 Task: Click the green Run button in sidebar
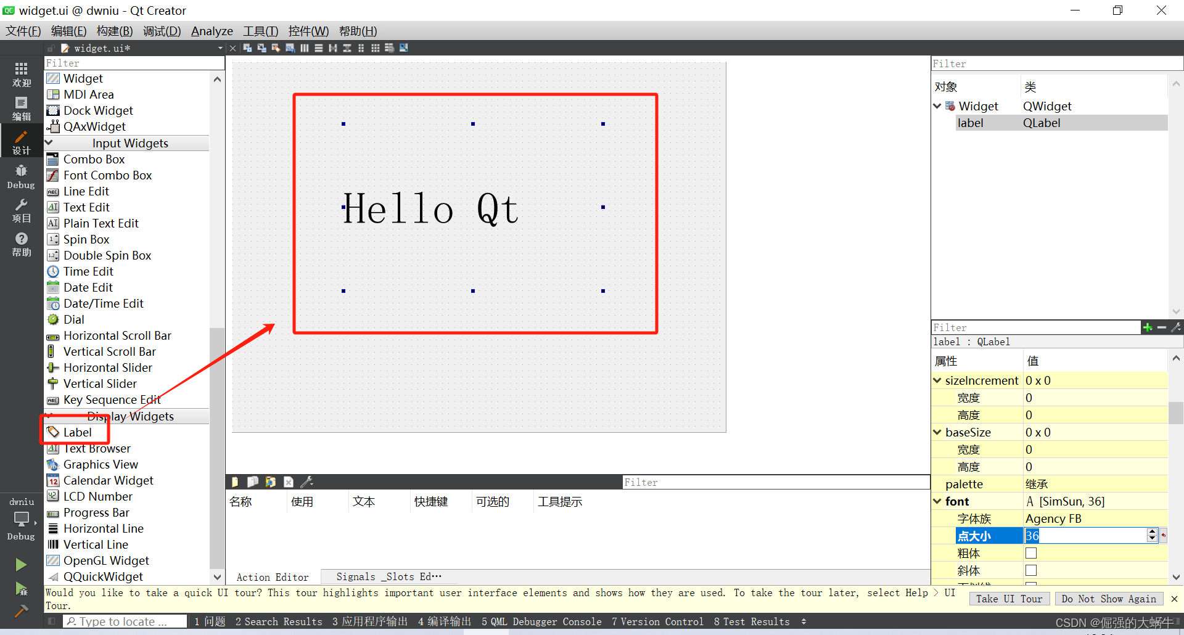(x=20, y=564)
